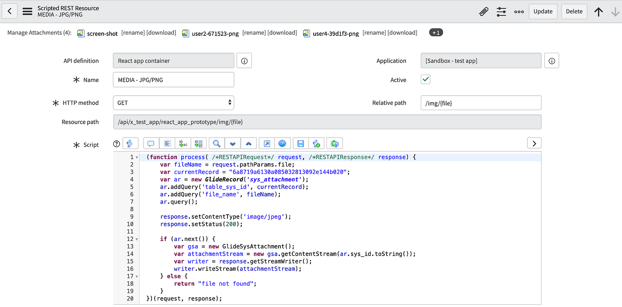Screen dimensions: 622x307
Task: Open Replace using the ab-ac icon
Action: point(183,143)
